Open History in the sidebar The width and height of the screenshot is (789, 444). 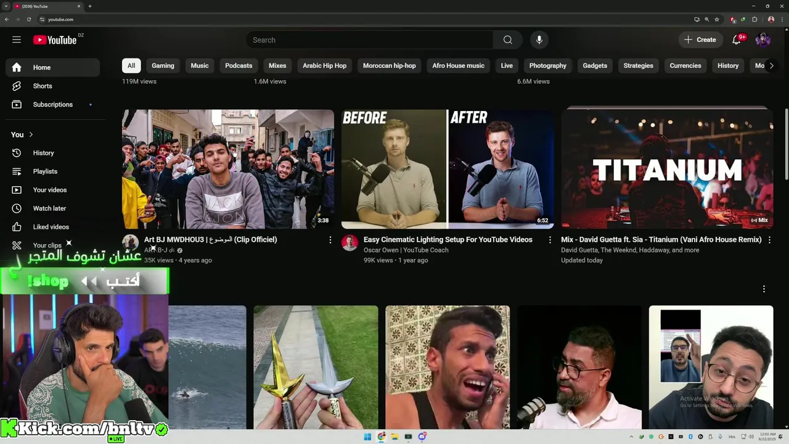pos(52,153)
